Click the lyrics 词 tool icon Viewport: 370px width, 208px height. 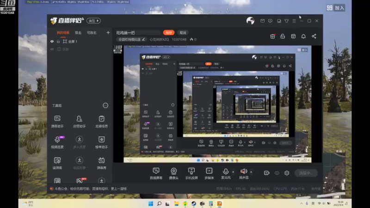point(57,181)
